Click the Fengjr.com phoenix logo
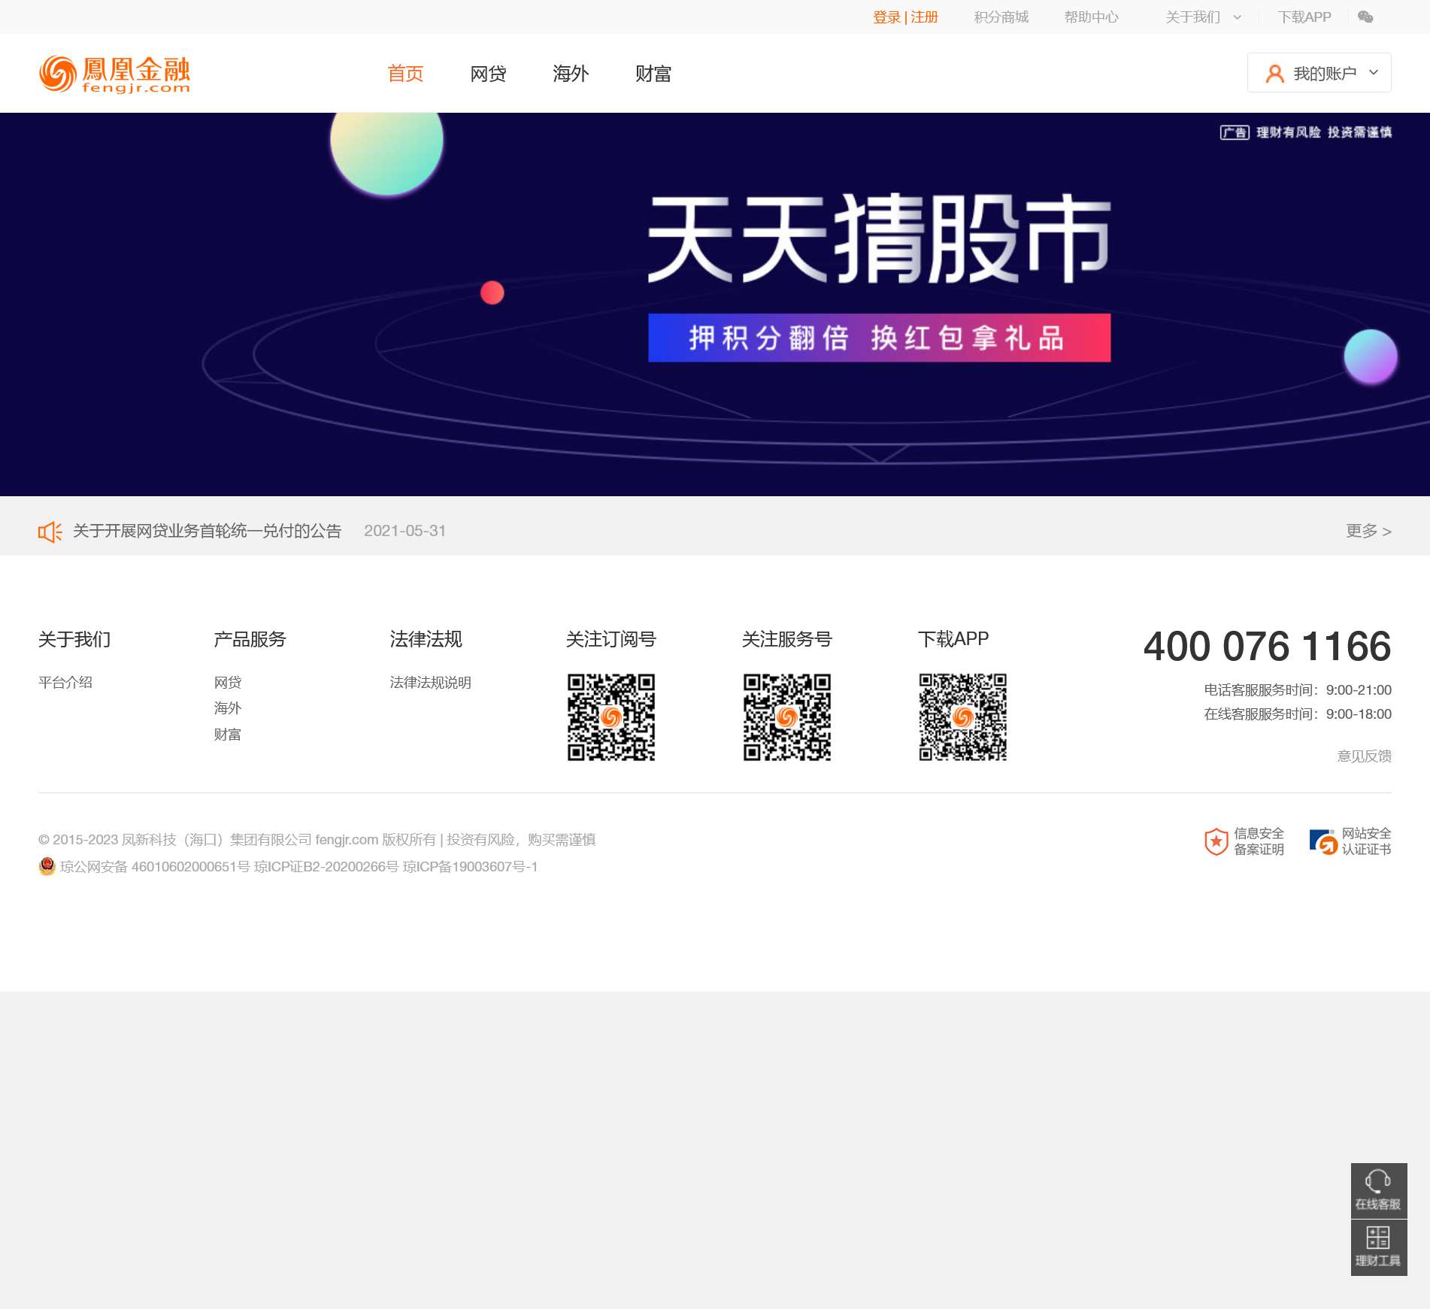The height and width of the screenshot is (1309, 1430). click(114, 74)
